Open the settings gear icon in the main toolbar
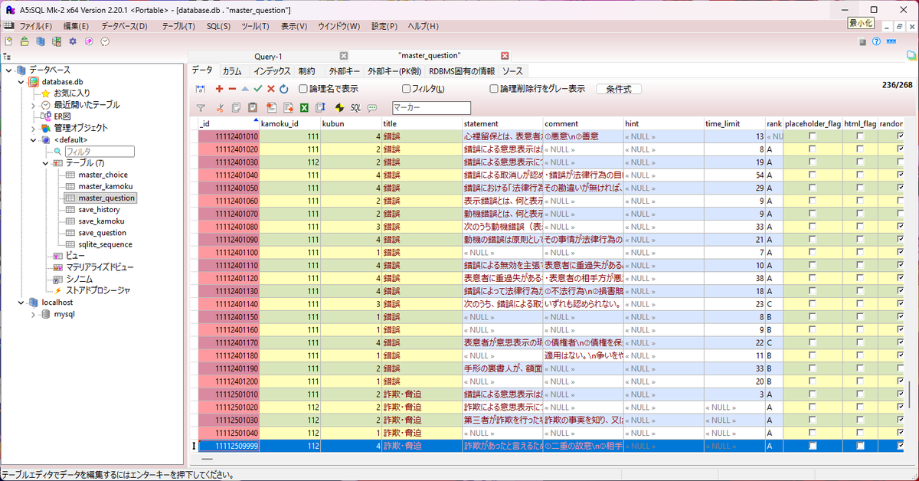Image resolution: width=919 pixels, height=481 pixels. click(x=73, y=42)
